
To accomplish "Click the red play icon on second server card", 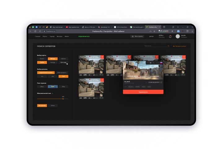I will click(x=129, y=57).
